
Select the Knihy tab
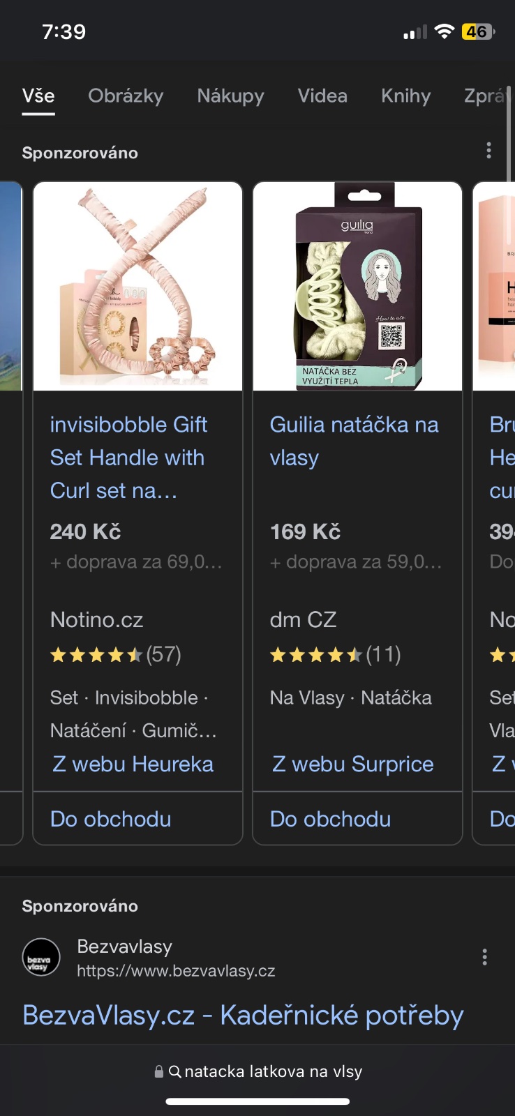coord(405,96)
